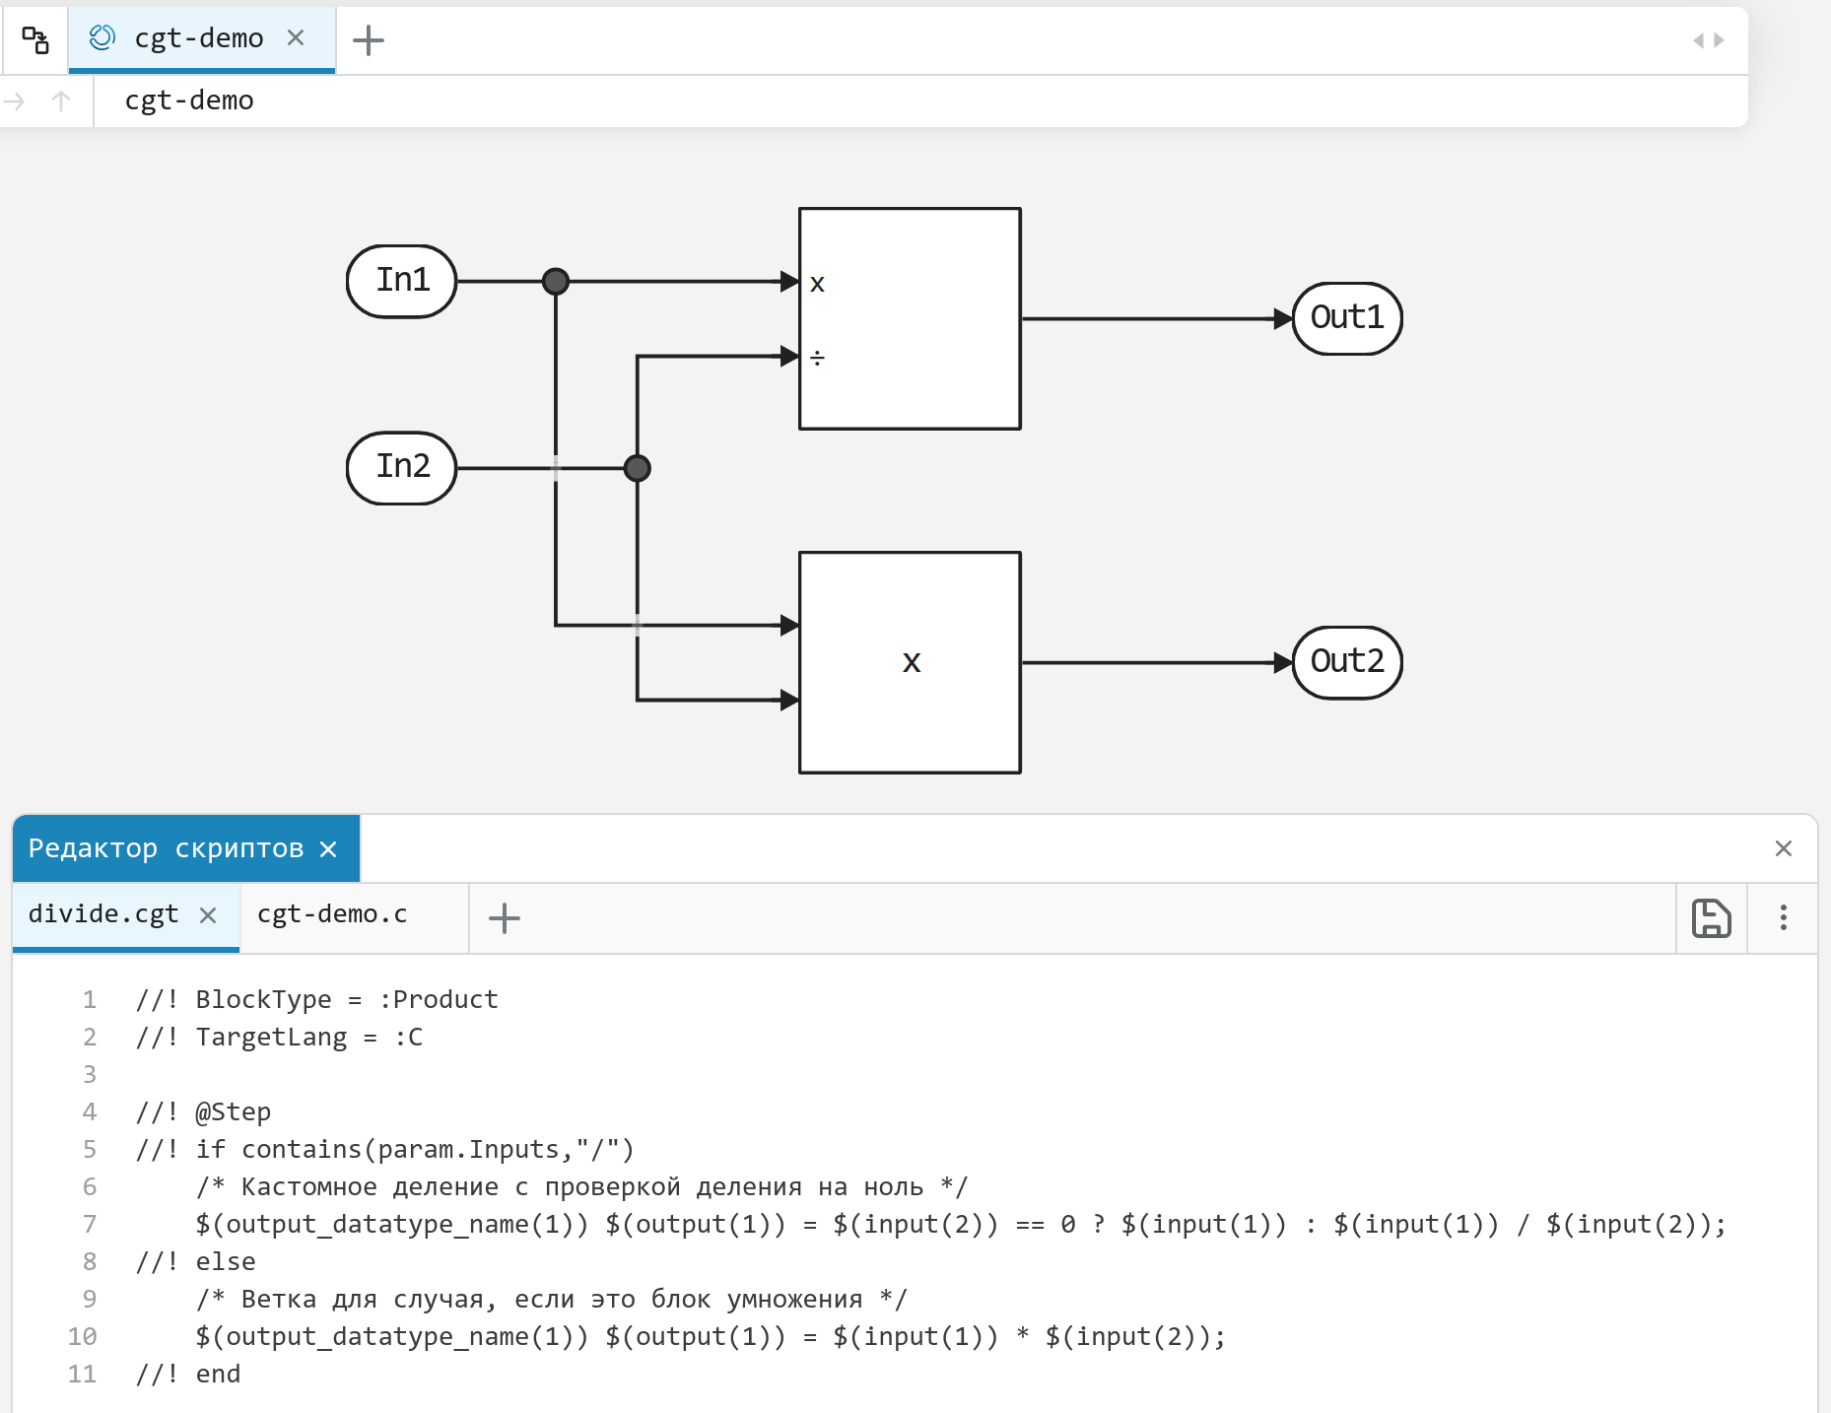Click the //! end line

point(187,1374)
